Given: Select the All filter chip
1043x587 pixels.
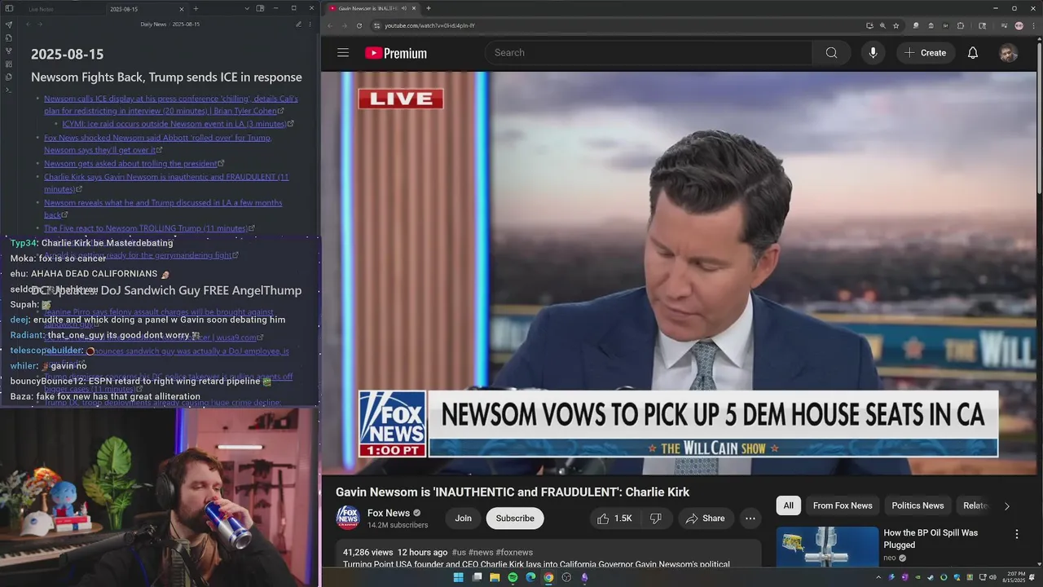Looking at the screenshot, I should pyautogui.click(x=789, y=505).
